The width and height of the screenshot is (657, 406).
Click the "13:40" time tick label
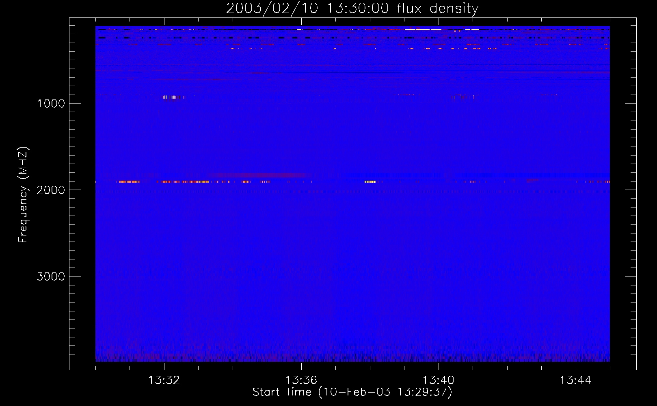[x=439, y=380]
